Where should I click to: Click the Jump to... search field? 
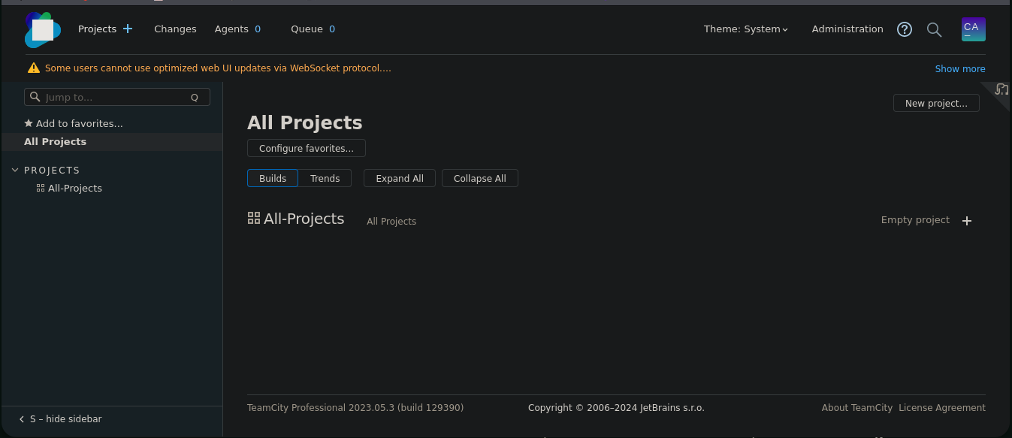click(x=116, y=97)
